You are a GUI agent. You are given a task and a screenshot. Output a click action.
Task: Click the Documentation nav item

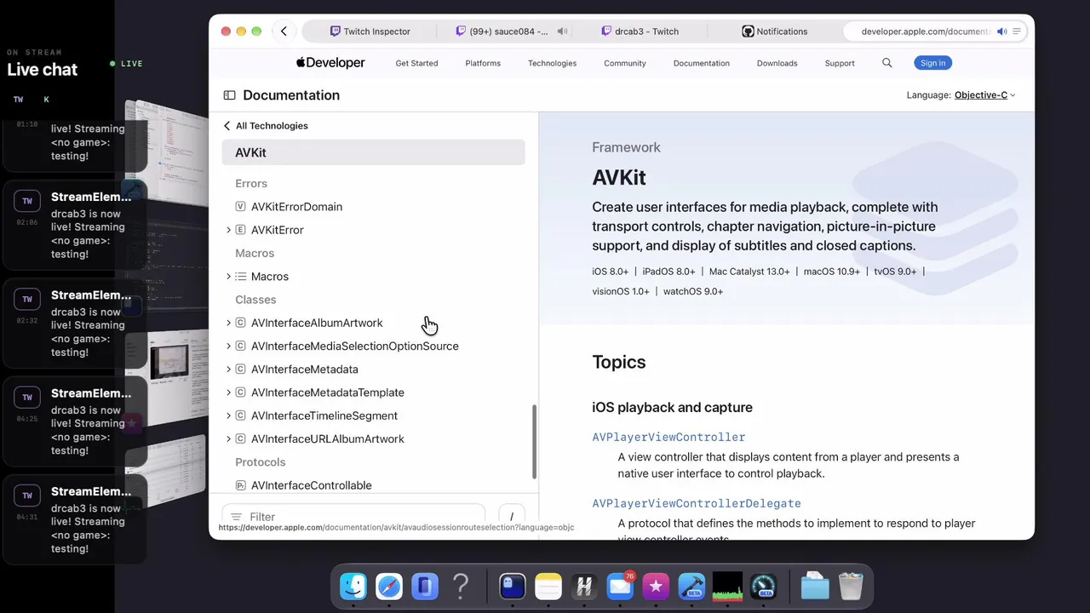pos(702,63)
